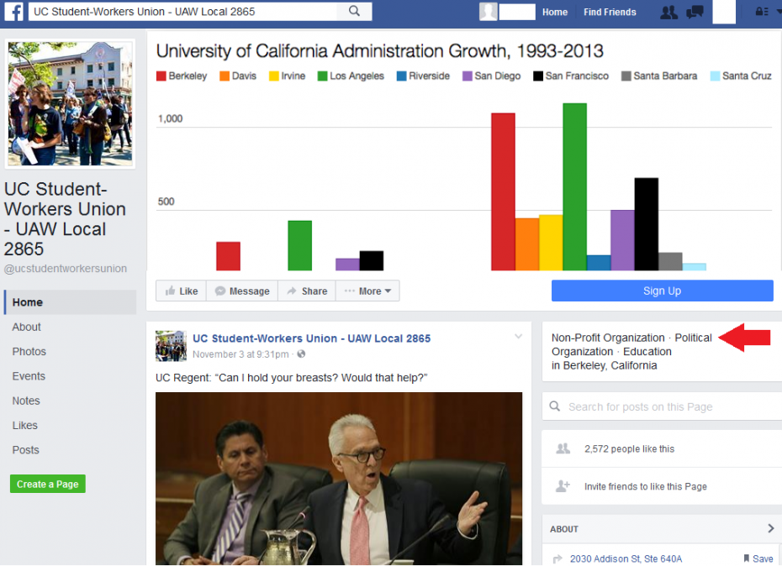
Task: Click the Los Angeles green legend swatch
Action: click(323, 76)
